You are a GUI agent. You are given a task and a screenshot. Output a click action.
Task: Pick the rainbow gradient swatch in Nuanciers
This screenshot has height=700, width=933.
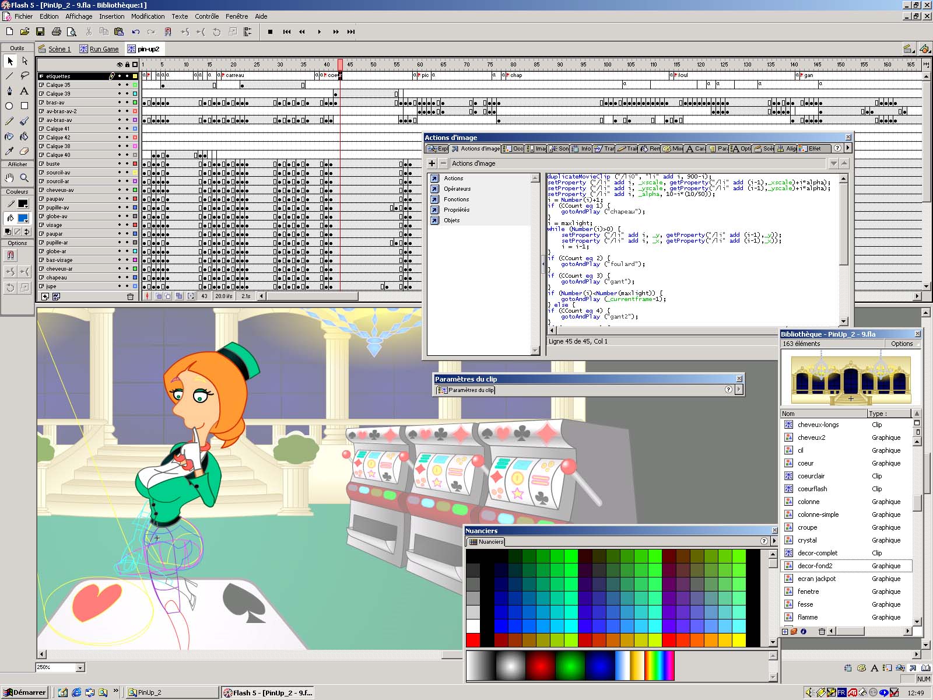click(659, 666)
